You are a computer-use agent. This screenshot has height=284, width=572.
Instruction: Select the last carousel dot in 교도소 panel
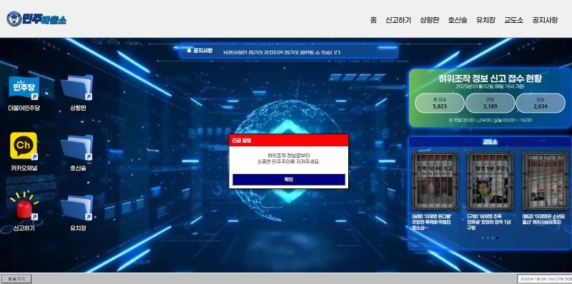498,238
